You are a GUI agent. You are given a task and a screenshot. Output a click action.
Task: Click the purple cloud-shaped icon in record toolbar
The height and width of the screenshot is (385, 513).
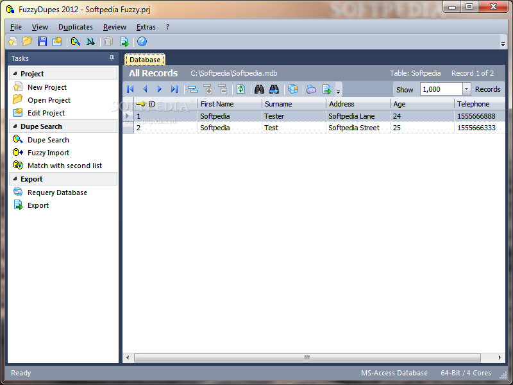pyautogui.click(x=311, y=89)
